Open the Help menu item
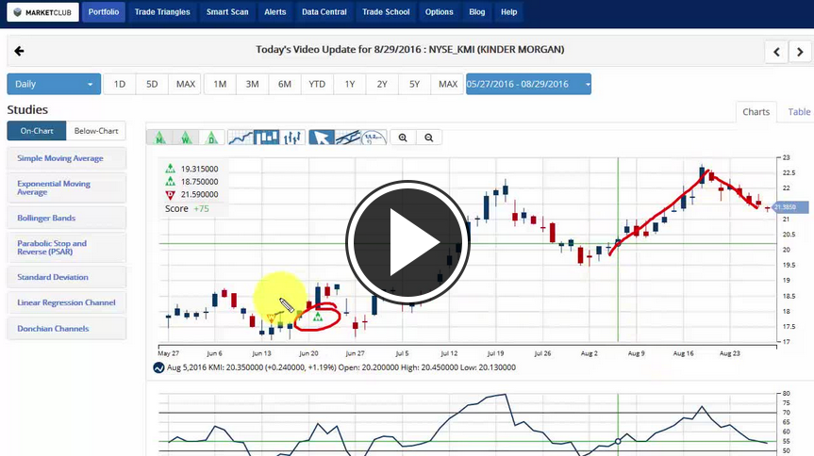 coord(508,12)
